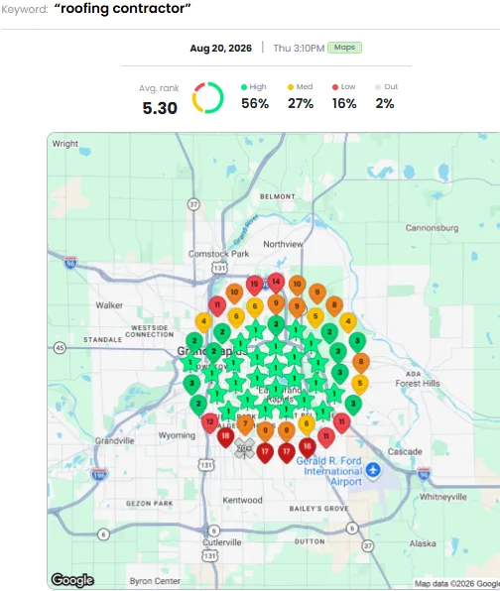Viewport: 500px width, 591px height.
Task: Click the green rank 3 pin above the 12 pin side
Action: pyautogui.click(x=191, y=385)
